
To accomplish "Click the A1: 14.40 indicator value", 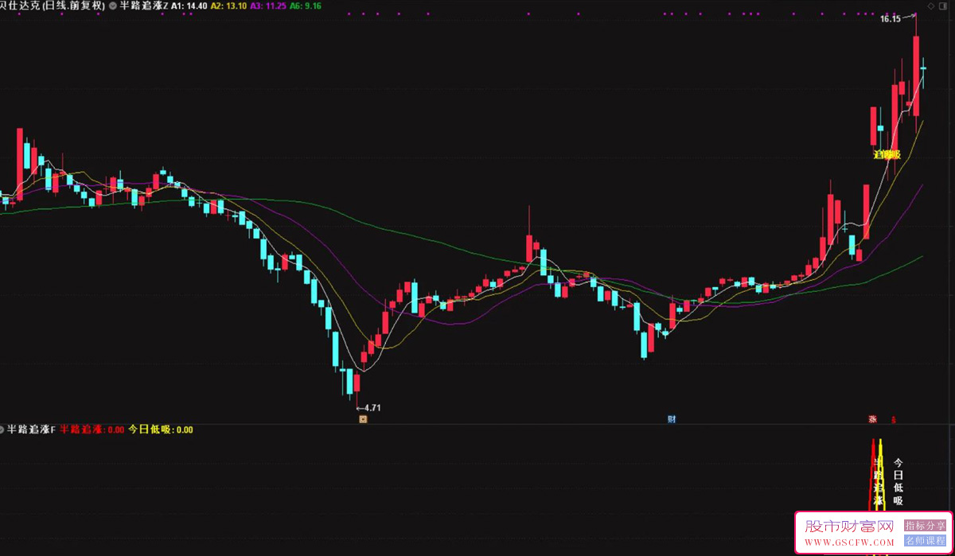I will click(x=189, y=6).
